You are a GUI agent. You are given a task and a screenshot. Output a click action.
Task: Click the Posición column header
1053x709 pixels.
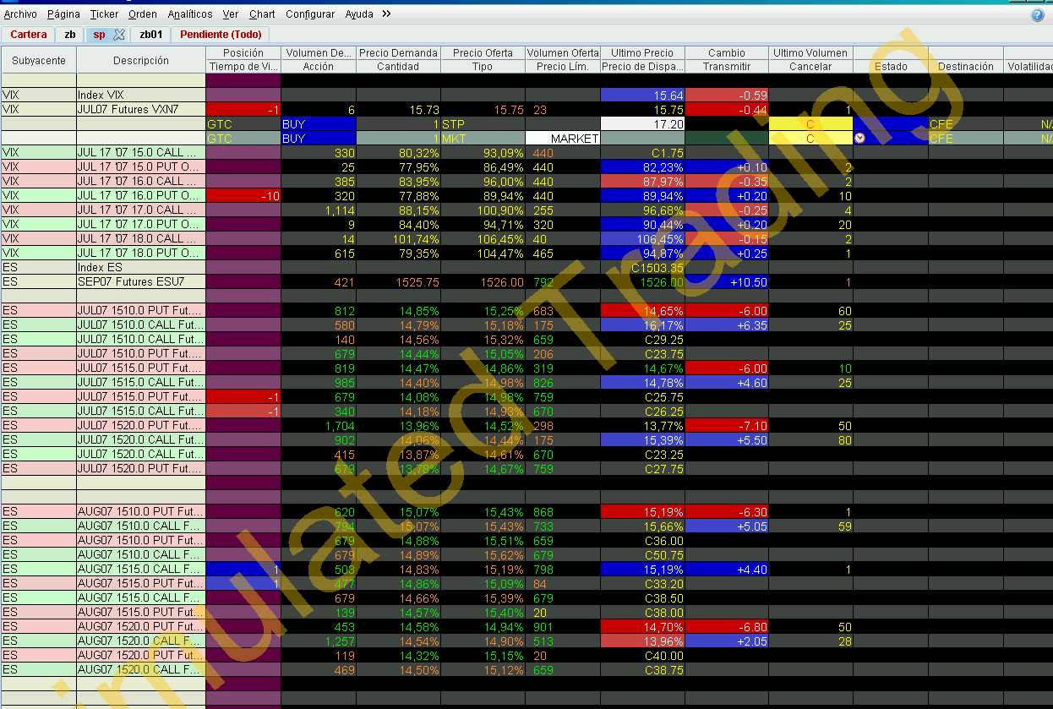tap(243, 52)
